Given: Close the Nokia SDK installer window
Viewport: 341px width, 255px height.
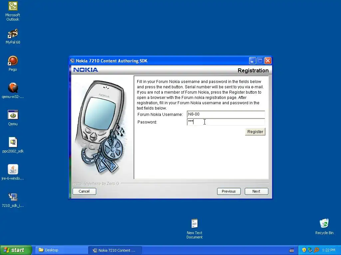Looking at the screenshot, I should (x=268, y=61).
